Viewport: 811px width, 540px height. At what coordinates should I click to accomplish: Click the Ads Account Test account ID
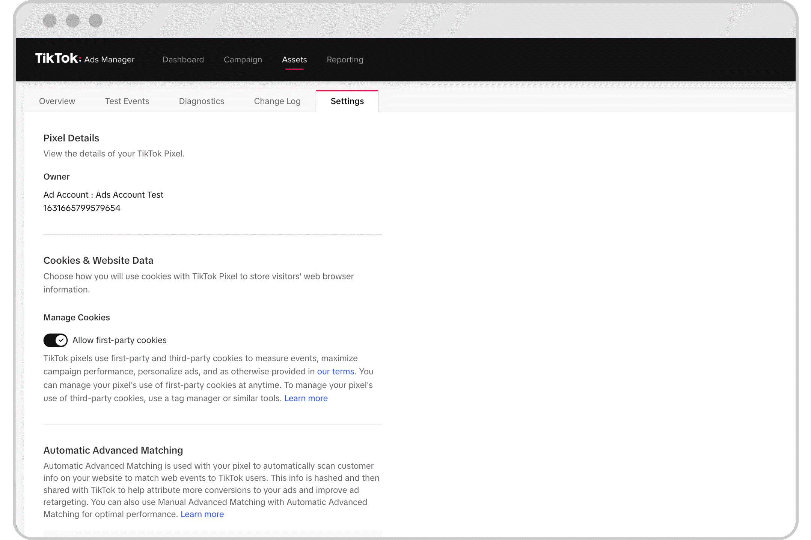pos(82,207)
